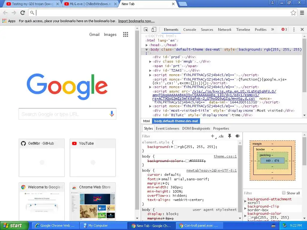Expand the div id TZA4S node
Viewport: 307px width, 230px height.
(x=150, y=71)
